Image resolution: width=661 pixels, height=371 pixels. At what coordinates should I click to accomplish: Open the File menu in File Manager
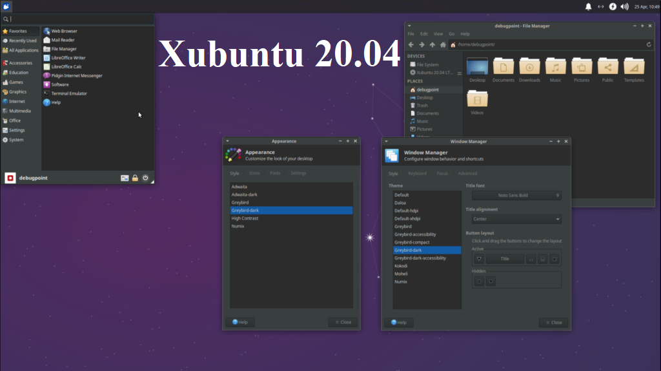[x=411, y=34]
